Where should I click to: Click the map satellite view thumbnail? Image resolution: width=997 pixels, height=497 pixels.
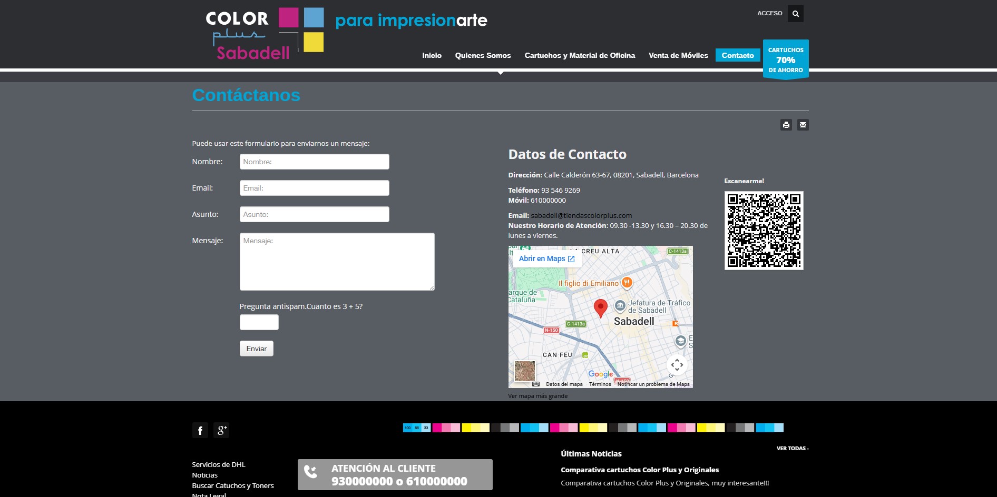(524, 371)
